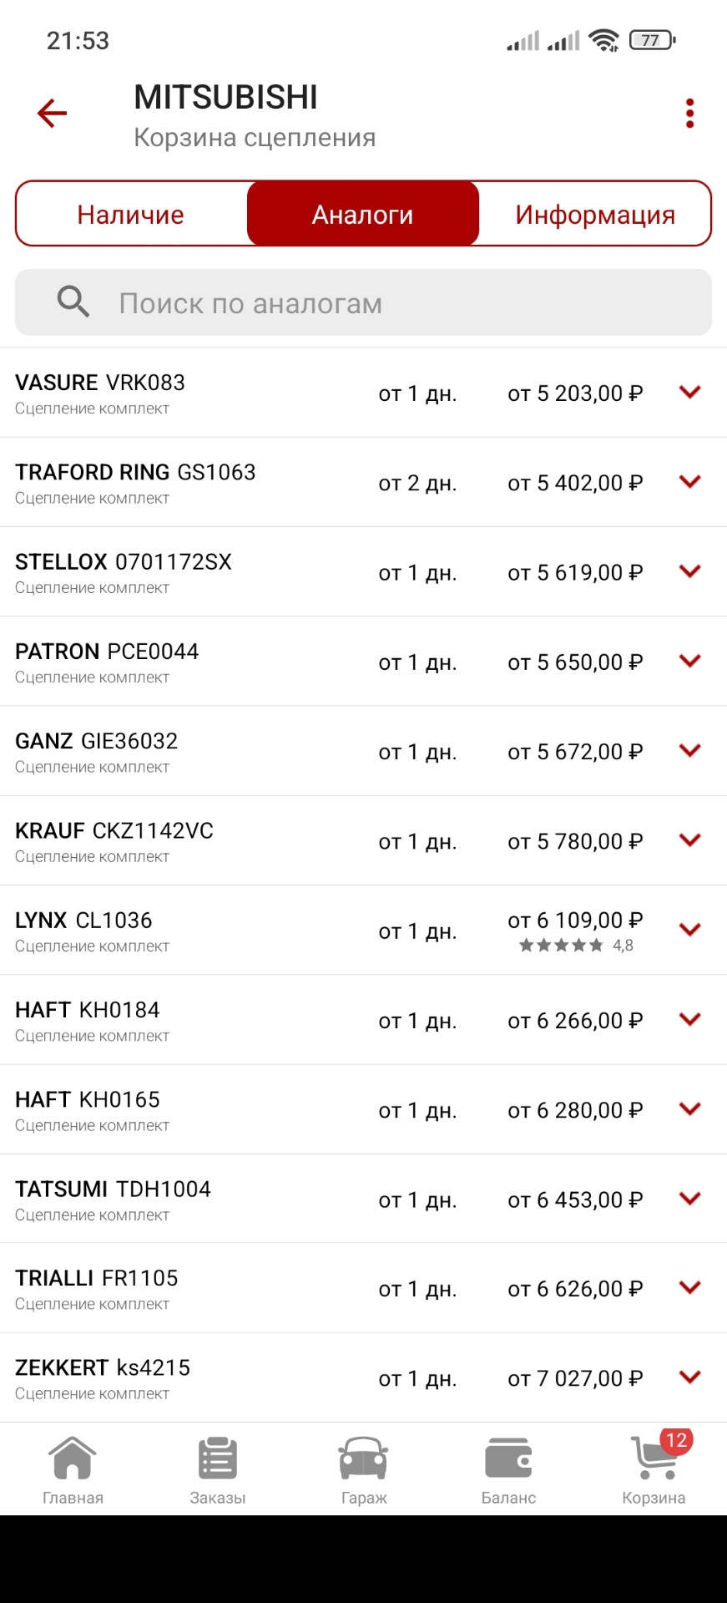The height and width of the screenshot is (1603, 727).
Task: Tap the red back arrow
Action: coord(52,114)
